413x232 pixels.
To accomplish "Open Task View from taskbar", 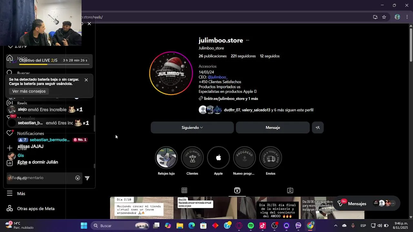I will pos(156,226).
